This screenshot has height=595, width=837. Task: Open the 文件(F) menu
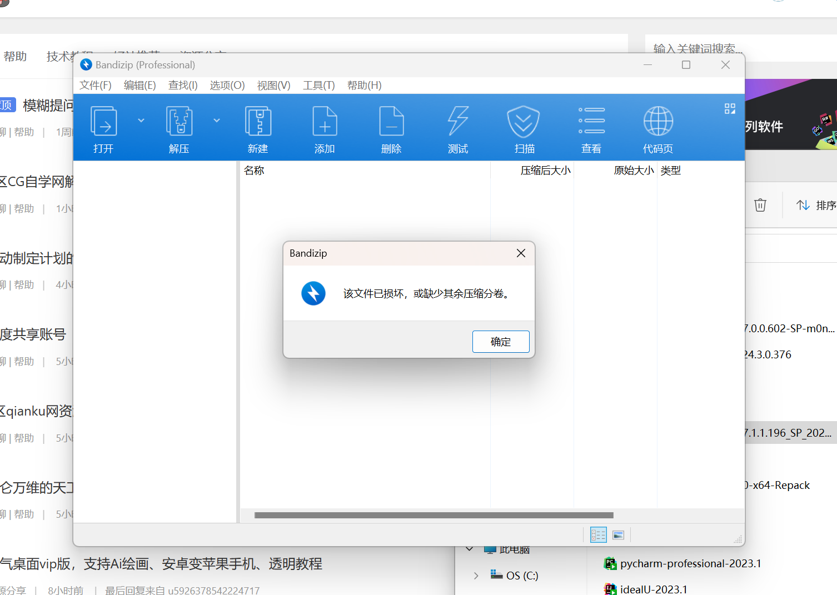pos(96,85)
